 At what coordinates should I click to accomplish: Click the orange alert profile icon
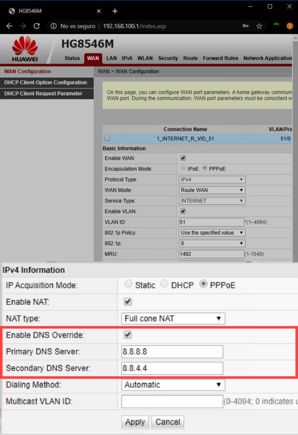(x=290, y=26)
